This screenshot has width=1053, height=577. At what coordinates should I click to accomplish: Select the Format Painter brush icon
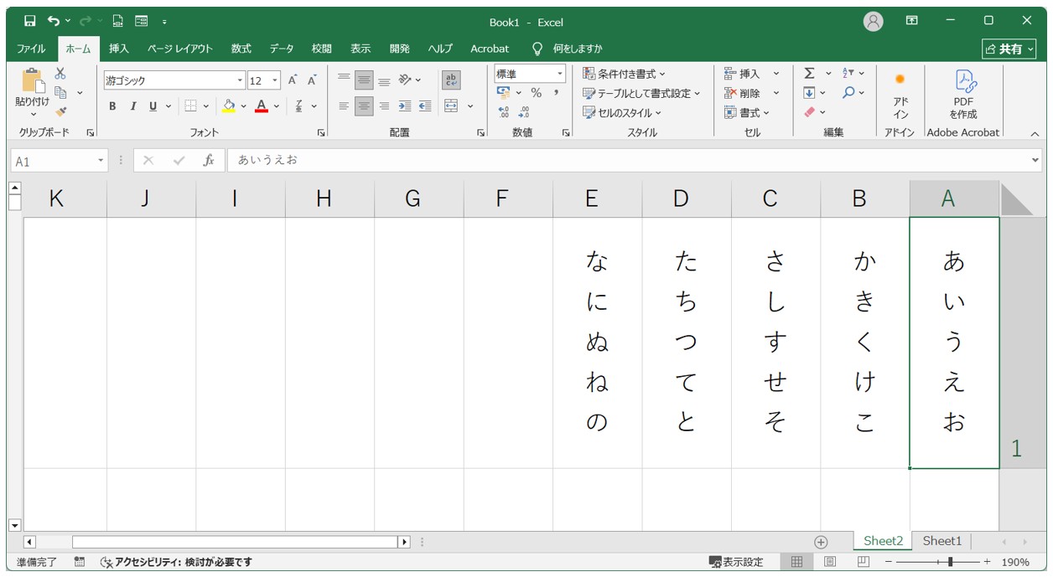click(x=60, y=111)
